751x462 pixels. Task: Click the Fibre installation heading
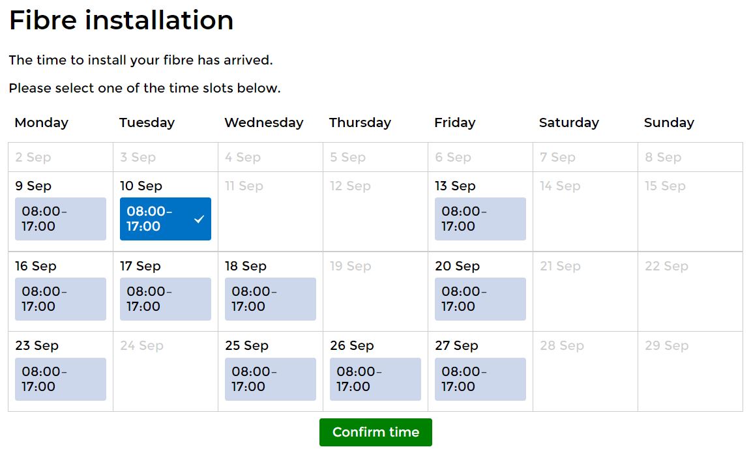(121, 21)
